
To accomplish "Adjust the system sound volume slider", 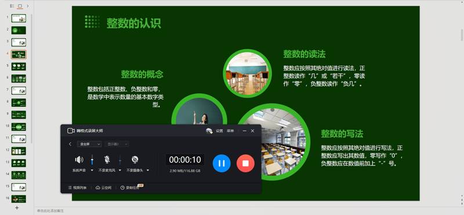I will tap(92, 160).
